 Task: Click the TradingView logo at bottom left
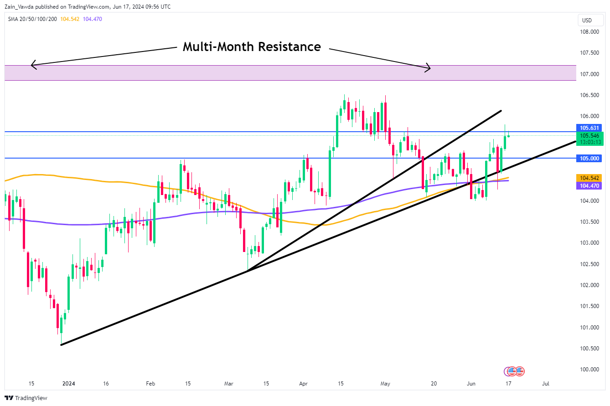click(x=26, y=398)
